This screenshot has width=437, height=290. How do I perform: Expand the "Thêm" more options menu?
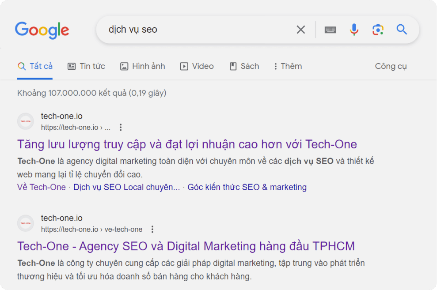coord(288,66)
